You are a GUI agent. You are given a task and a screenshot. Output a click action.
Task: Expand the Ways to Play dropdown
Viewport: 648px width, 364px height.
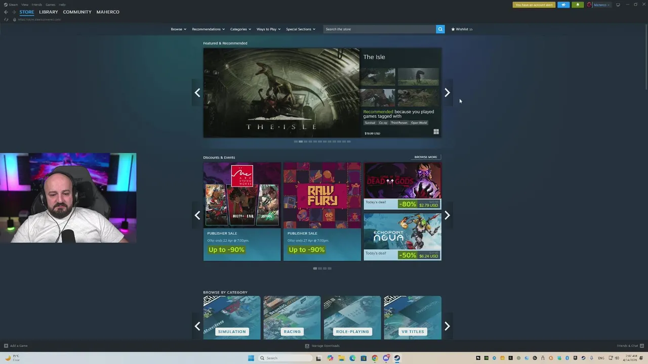pos(268,29)
